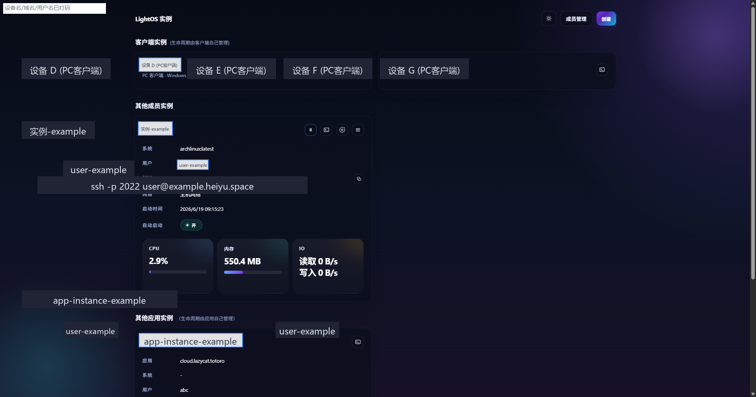Select the memory value 550.4 MB
The height and width of the screenshot is (397, 756).
pos(243,261)
